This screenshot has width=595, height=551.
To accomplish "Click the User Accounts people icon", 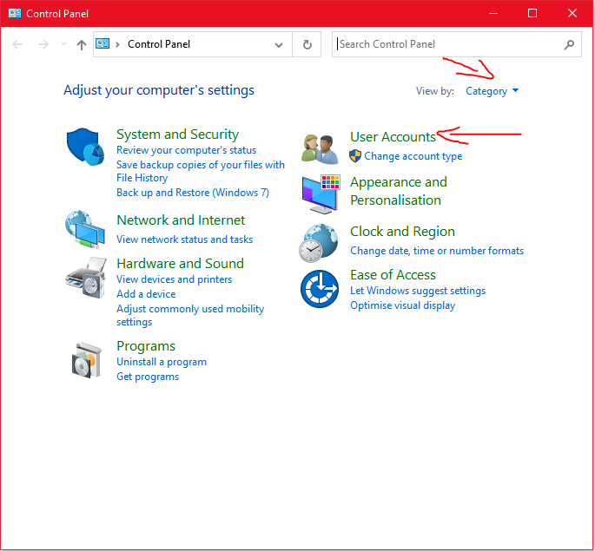I will click(x=319, y=149).
